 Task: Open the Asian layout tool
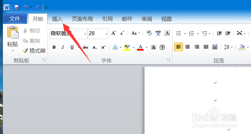pyautogui.click(x=240, y=33)
